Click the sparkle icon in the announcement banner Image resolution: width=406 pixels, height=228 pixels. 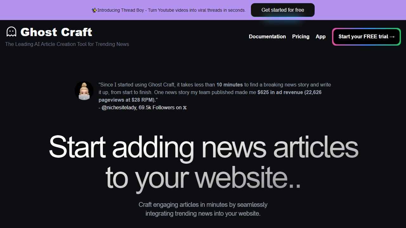click(94, 10)
